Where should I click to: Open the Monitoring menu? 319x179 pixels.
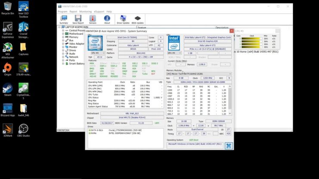[x=85, y=12]
